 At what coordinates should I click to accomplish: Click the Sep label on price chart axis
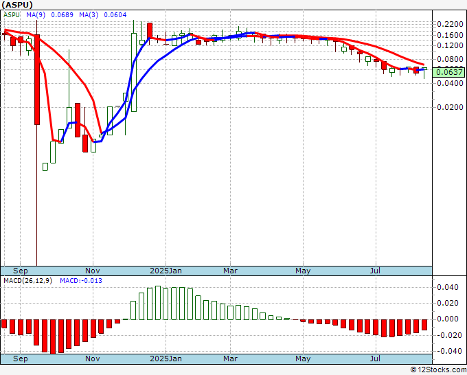[20, 271]
